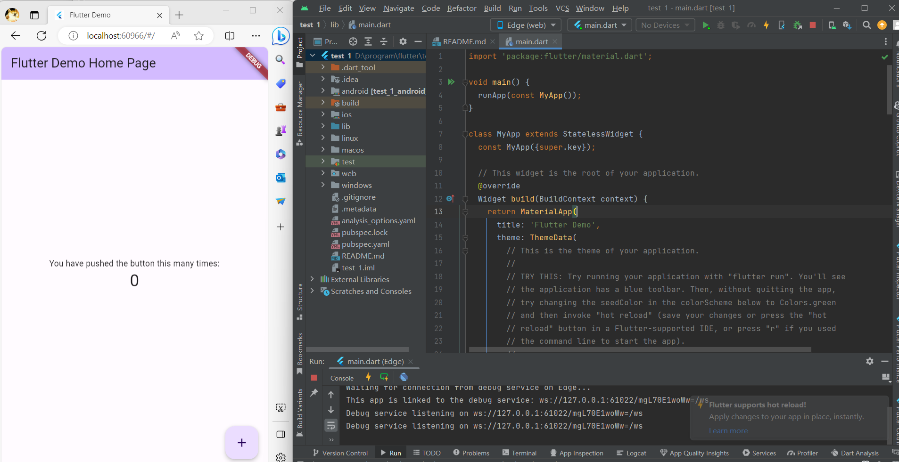This screenshot has height=462, width=899.
Task: Stop the running app from the main toolbar
Action: pyautogui.click(x=813, y=25)
